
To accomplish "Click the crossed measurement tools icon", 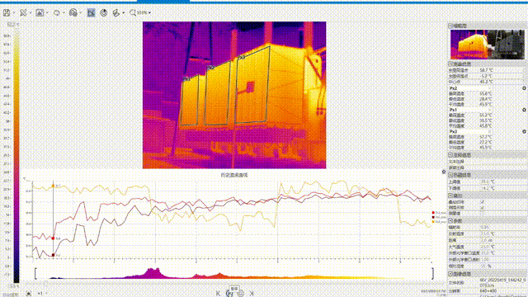I will [x=23, y=13].
